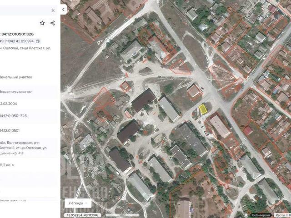Click the red-roofed building on the map

[248, 131]
